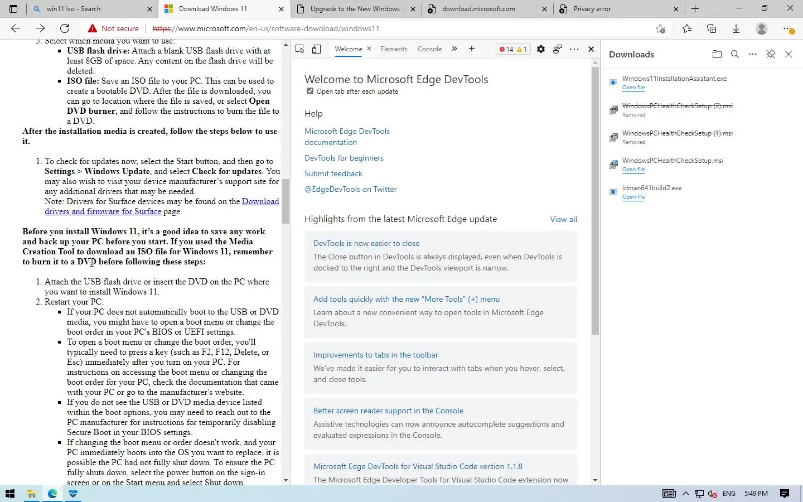Open the Collections icon
This screenshot has height=502, width=803.
[x=712, y=28]
